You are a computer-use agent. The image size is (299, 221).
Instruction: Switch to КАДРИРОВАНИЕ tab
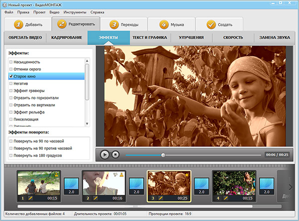click(67, 37)
